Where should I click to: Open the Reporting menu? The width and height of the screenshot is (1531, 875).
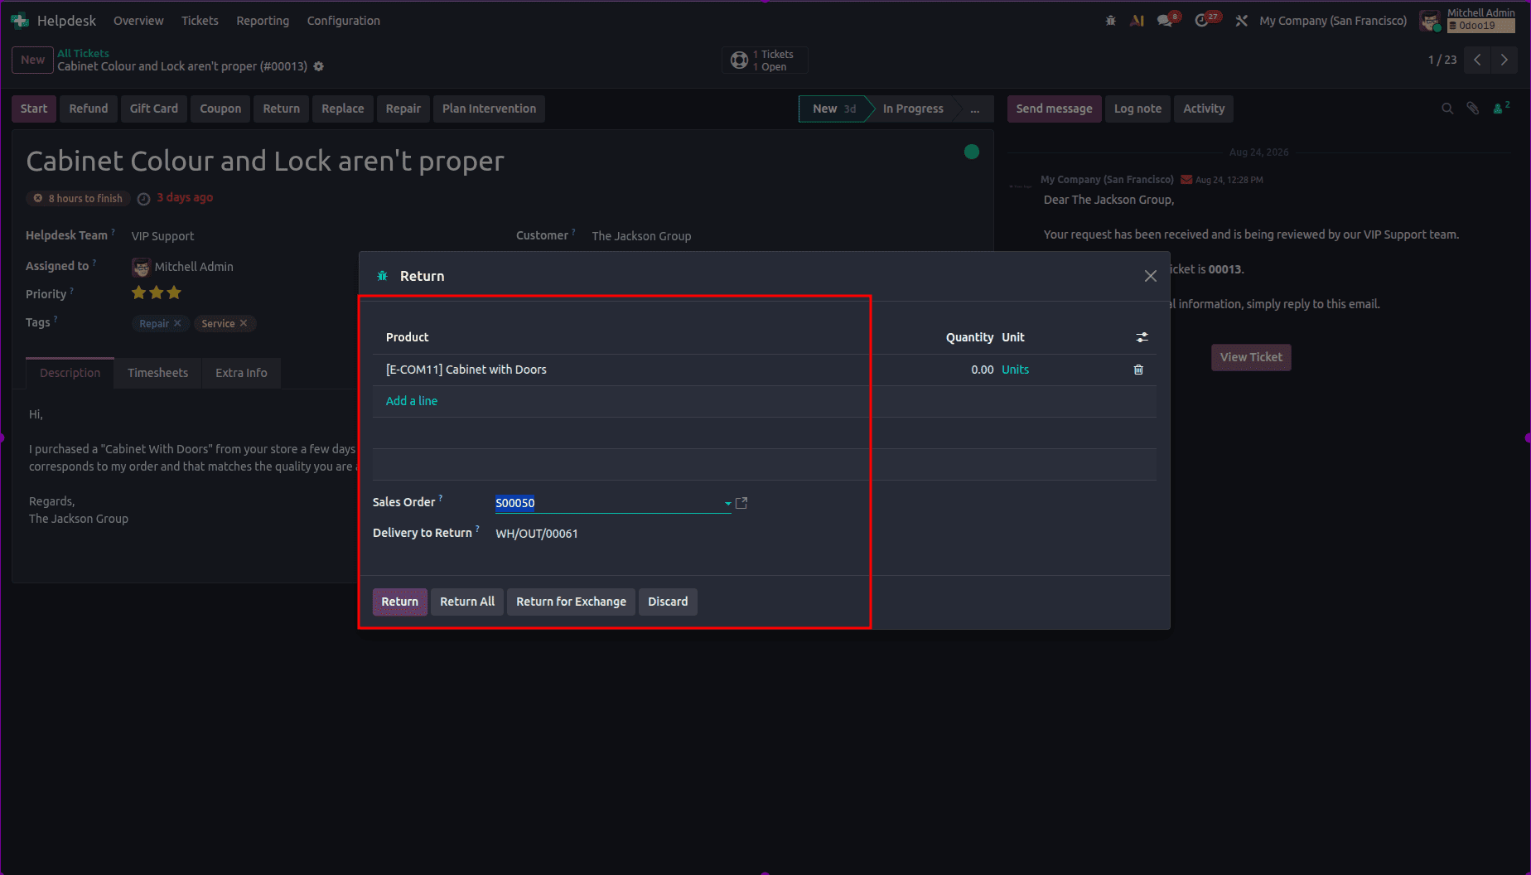263,20
